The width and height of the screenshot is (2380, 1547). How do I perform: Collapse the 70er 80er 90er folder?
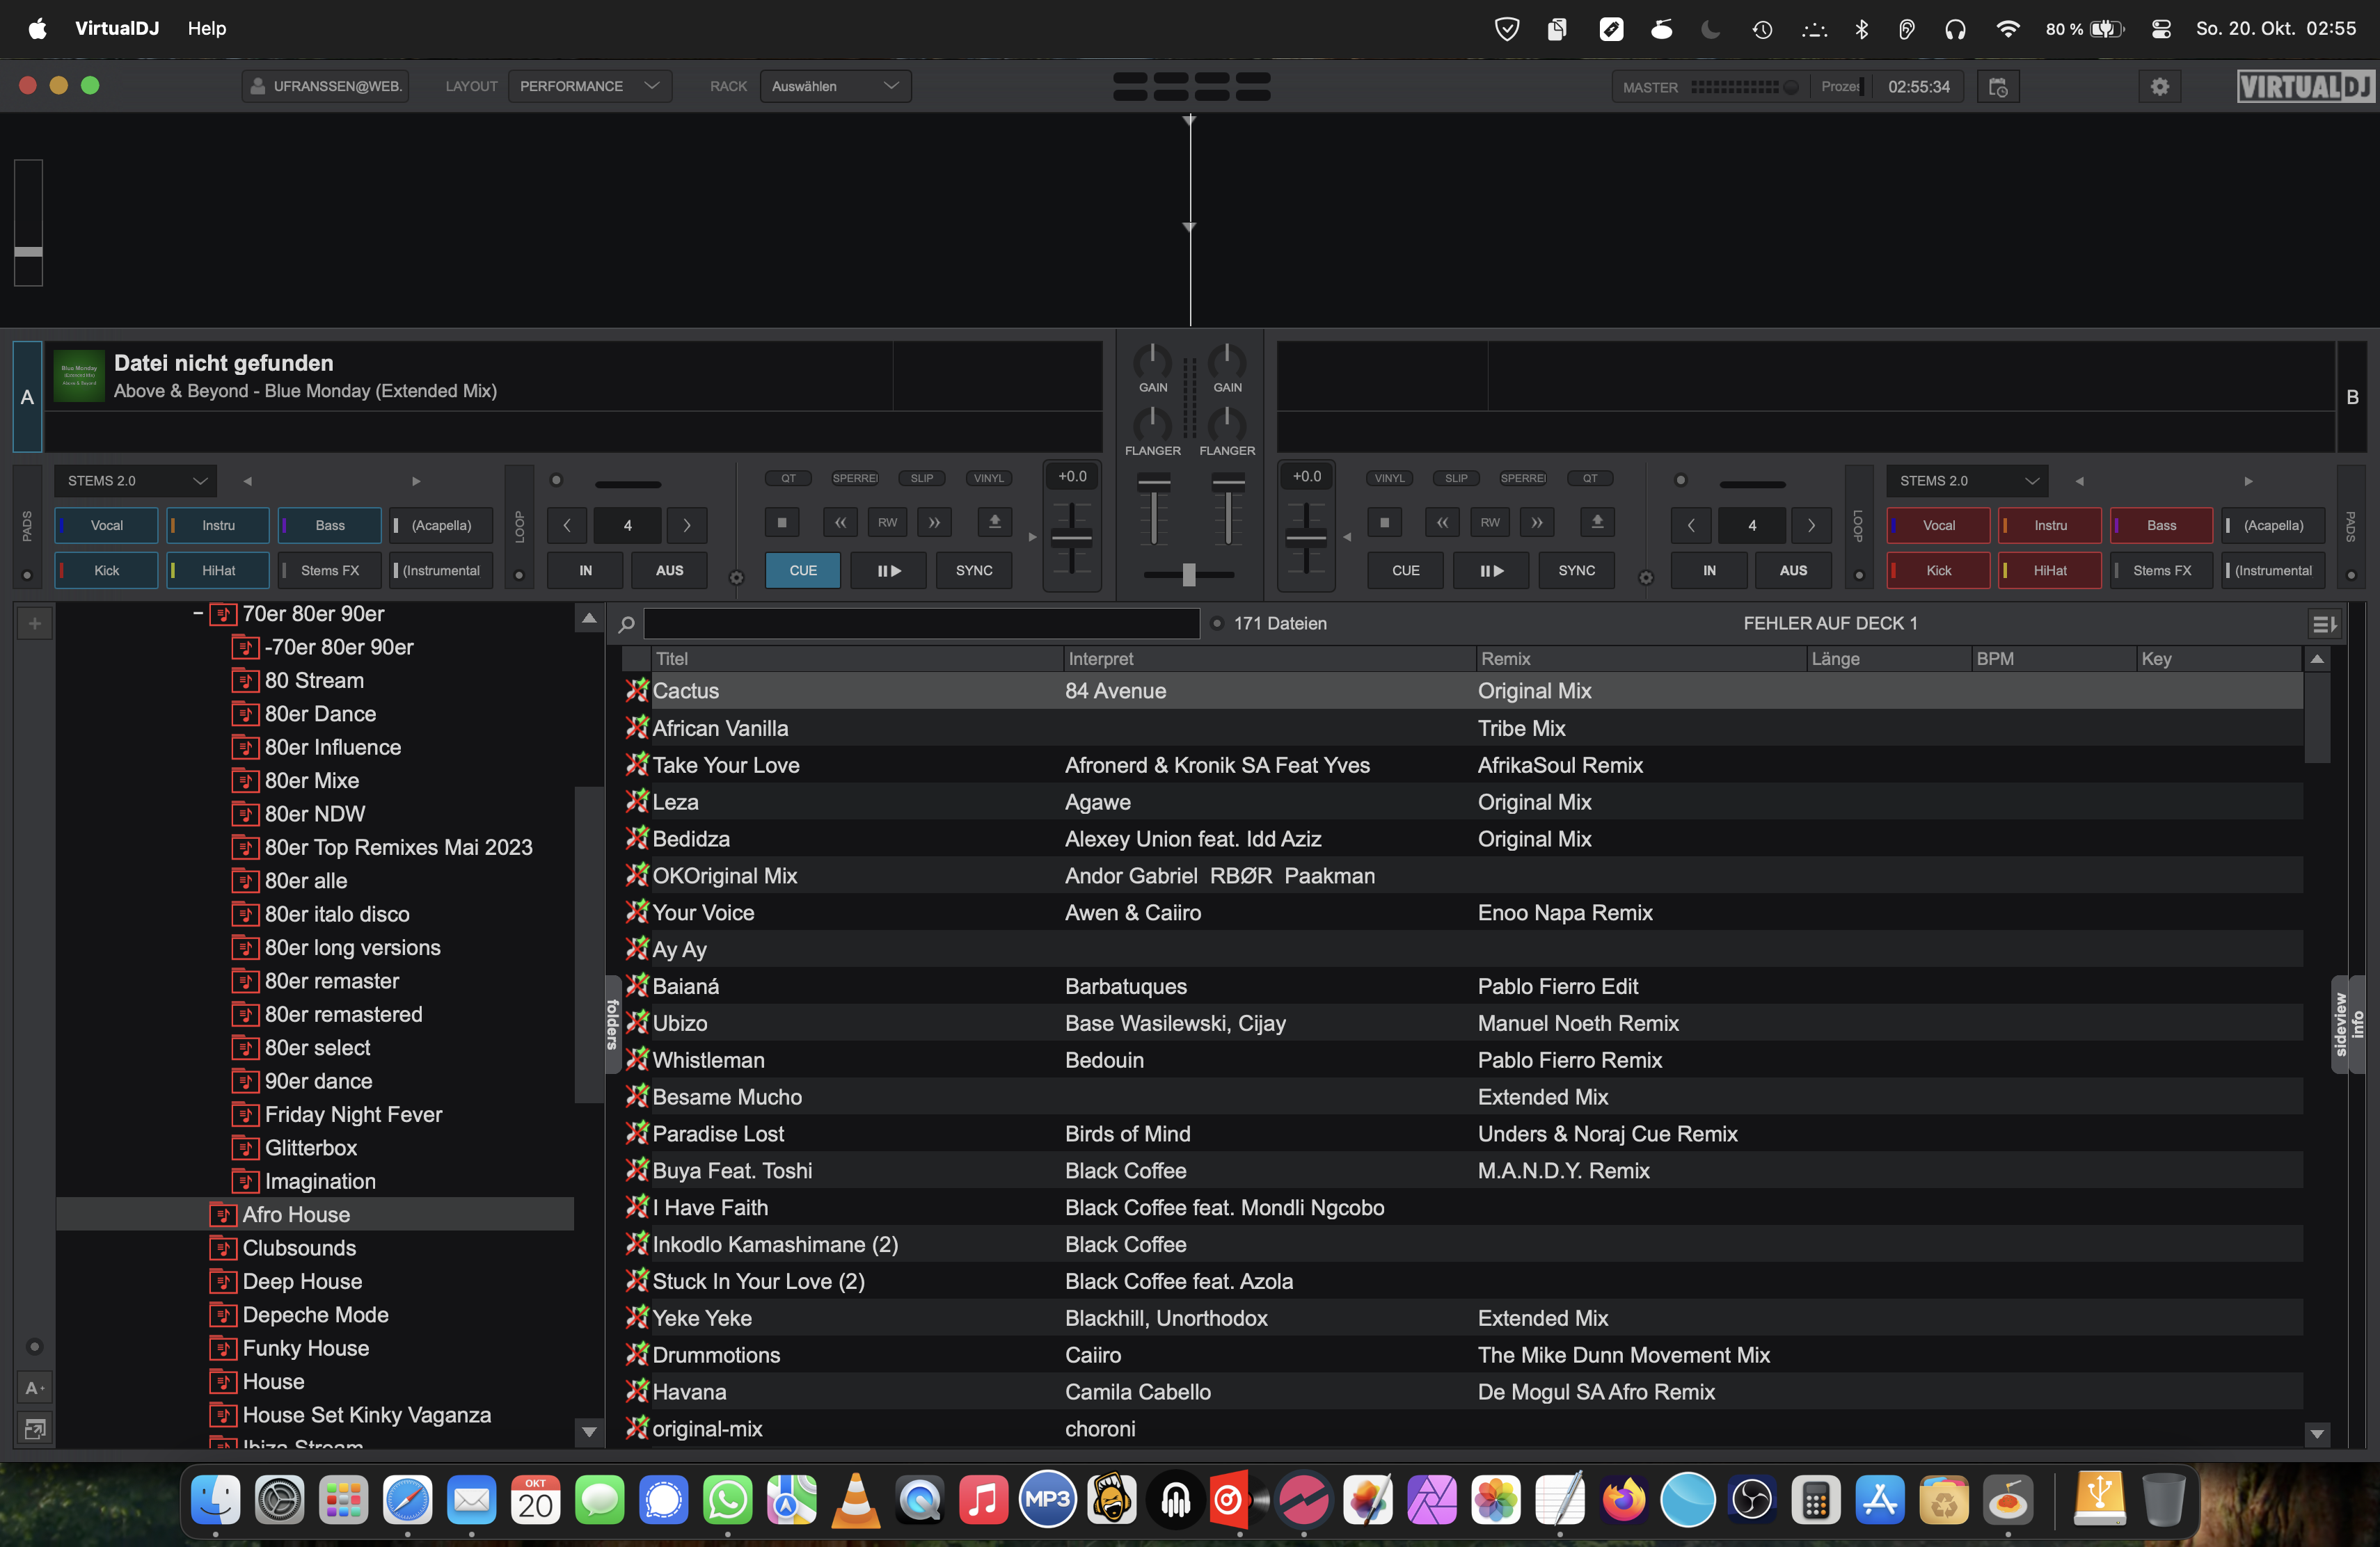(x=198, y=614)
